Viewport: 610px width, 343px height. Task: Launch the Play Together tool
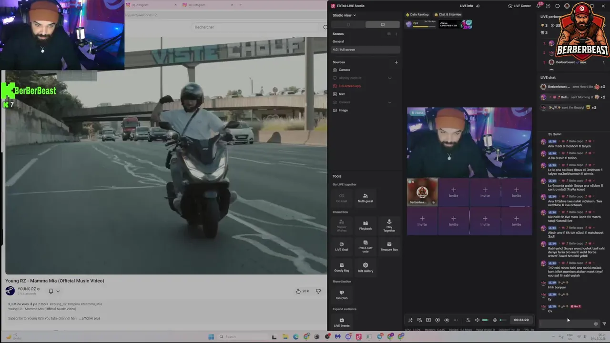389,225
